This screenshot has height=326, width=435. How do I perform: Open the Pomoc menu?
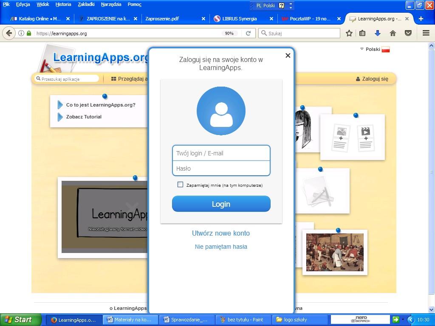point(135,4)
